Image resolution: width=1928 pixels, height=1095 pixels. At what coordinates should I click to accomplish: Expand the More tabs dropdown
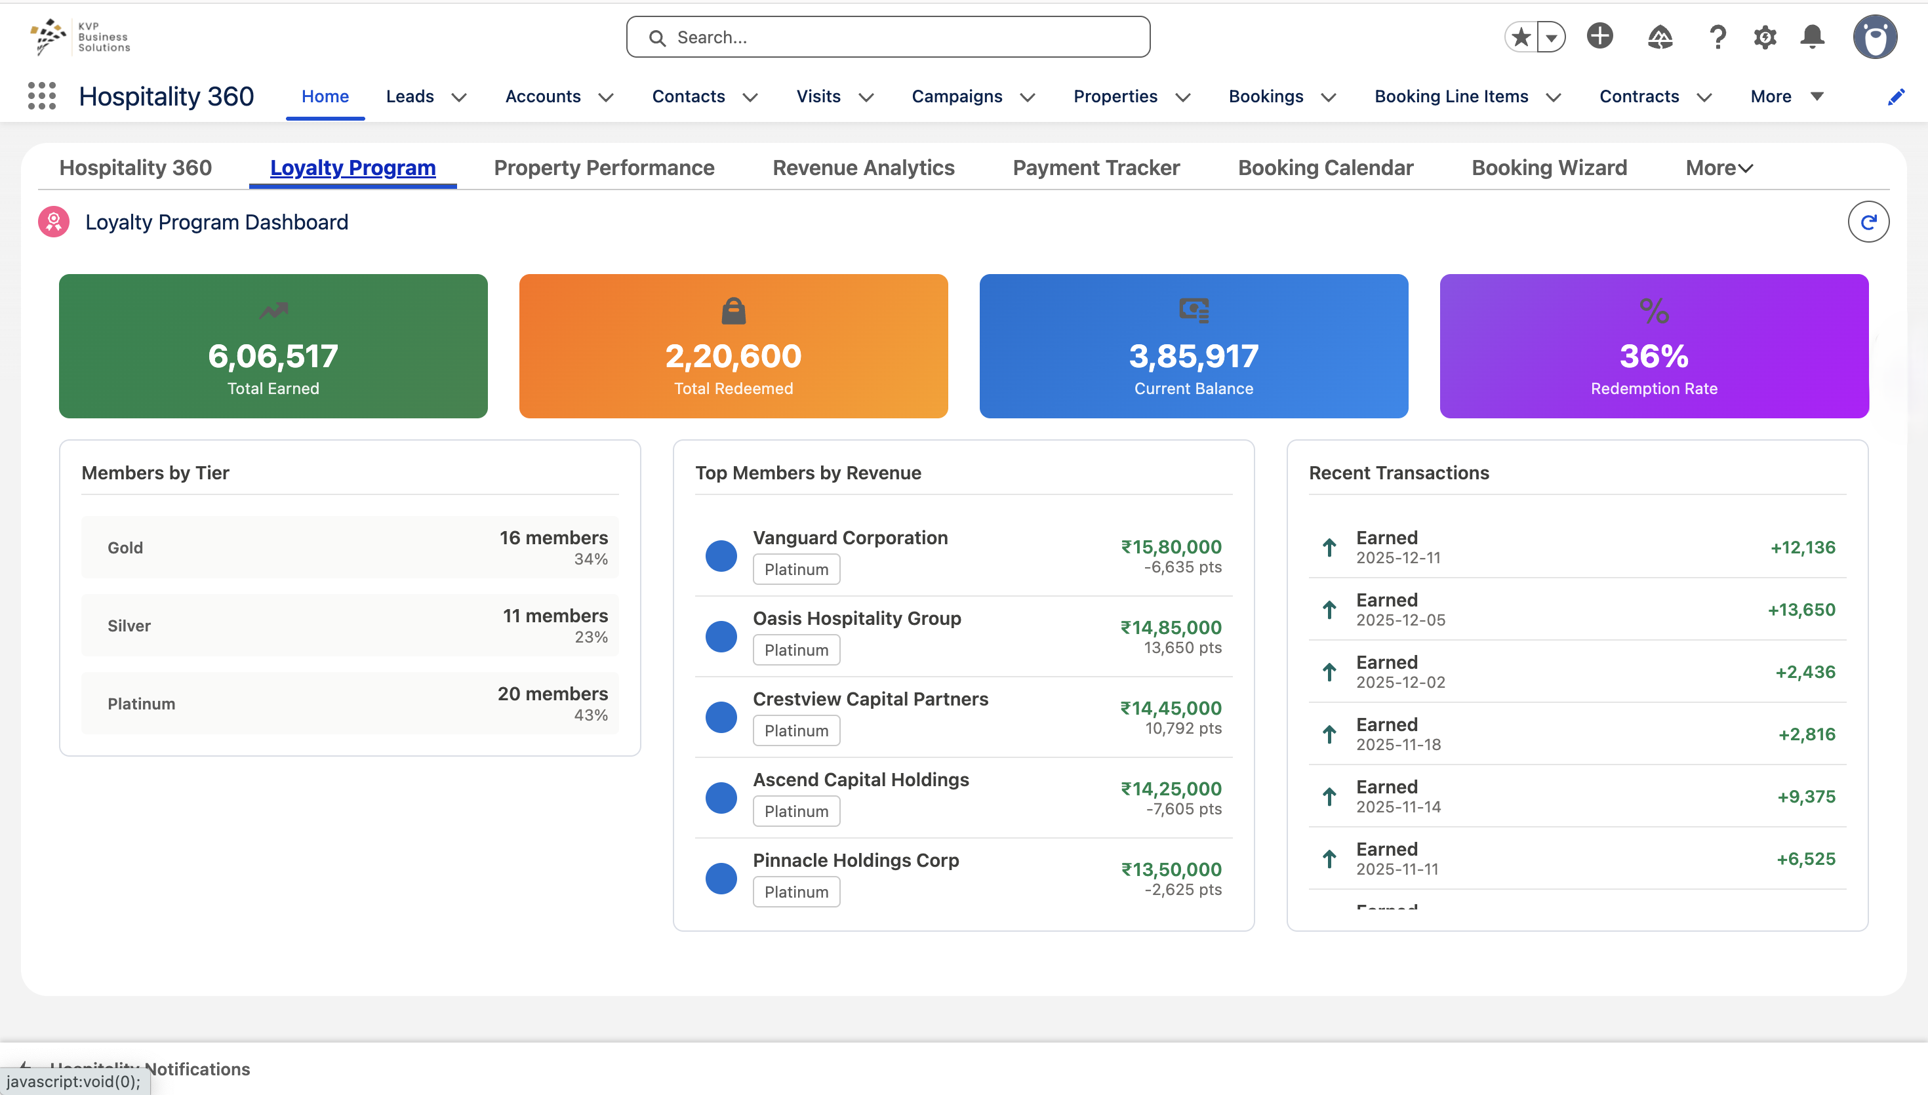click(x=1718, y=168)
